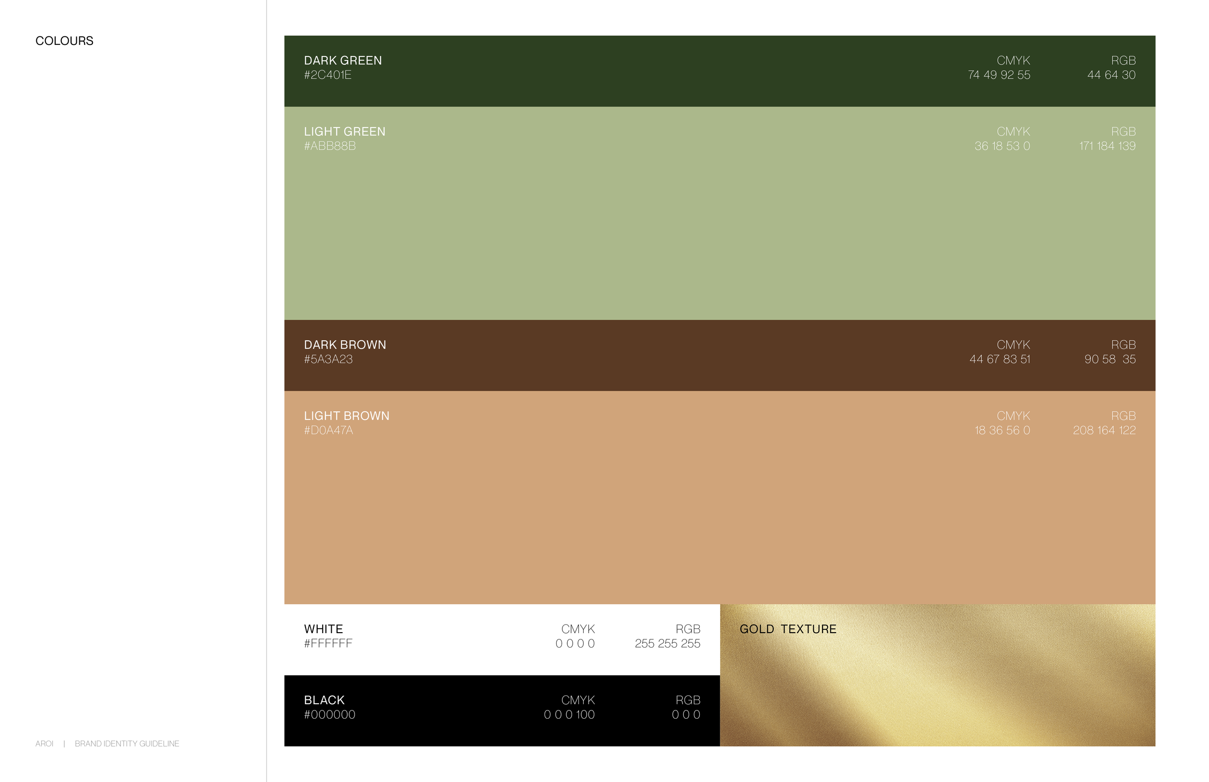
Task: Click hex code #FFFFFF
Action: click(328, 643)
